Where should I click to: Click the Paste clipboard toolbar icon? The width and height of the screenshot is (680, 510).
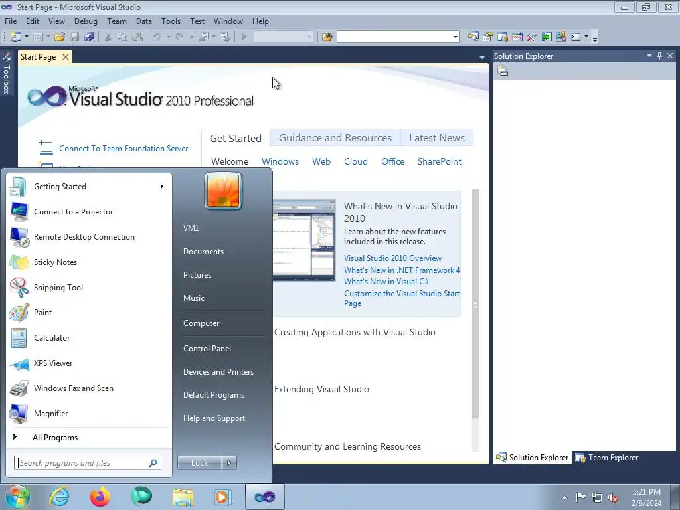tap(137, 37)
